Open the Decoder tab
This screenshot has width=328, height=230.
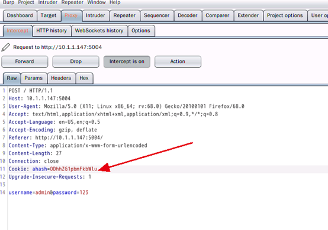point(188,15)
